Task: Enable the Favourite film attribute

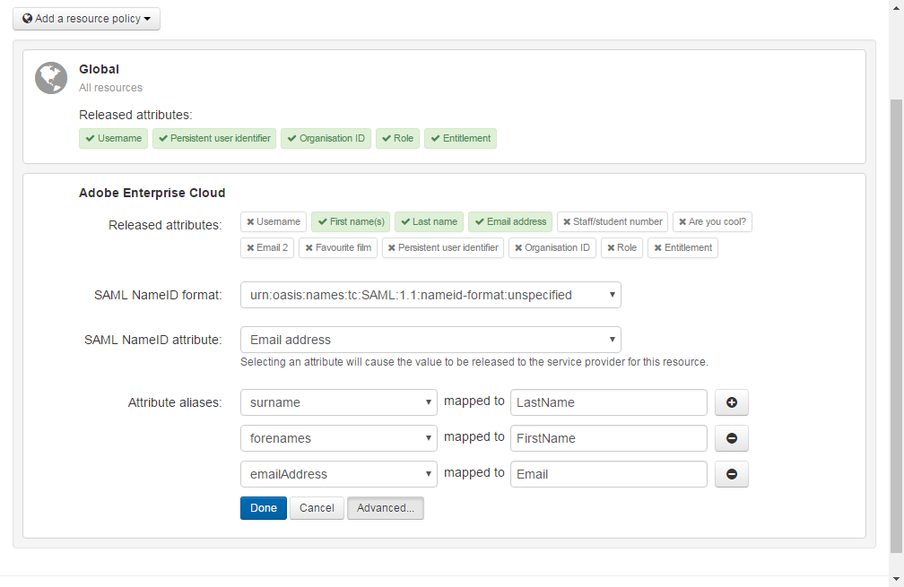Action: tap(338, 248)
